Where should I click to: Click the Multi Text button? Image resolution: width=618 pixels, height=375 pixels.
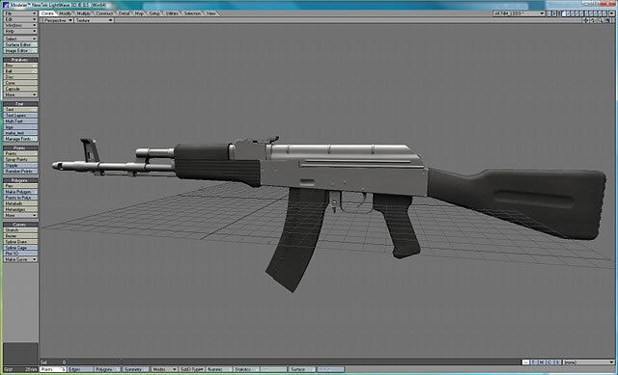click(20, 121)
